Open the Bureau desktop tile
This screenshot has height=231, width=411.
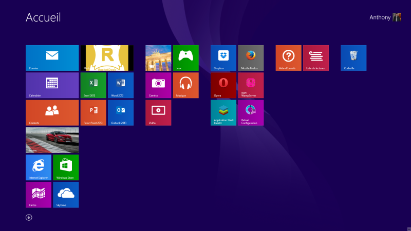click(52, 140)
